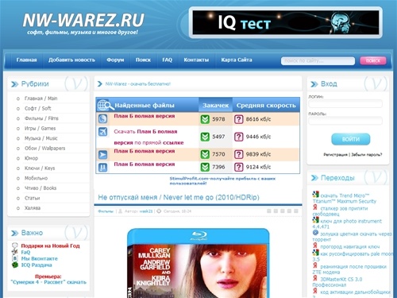Click the green download icon beside 7570
This screenshot has height=298, width=397.
click(205, 154)
